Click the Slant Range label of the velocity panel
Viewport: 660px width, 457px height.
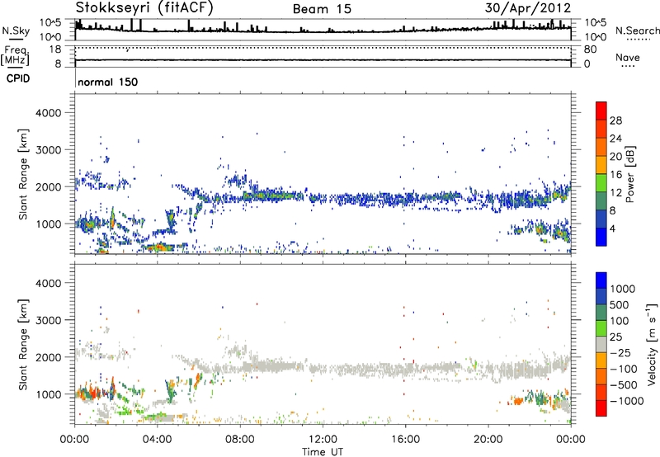coord(23,345)
